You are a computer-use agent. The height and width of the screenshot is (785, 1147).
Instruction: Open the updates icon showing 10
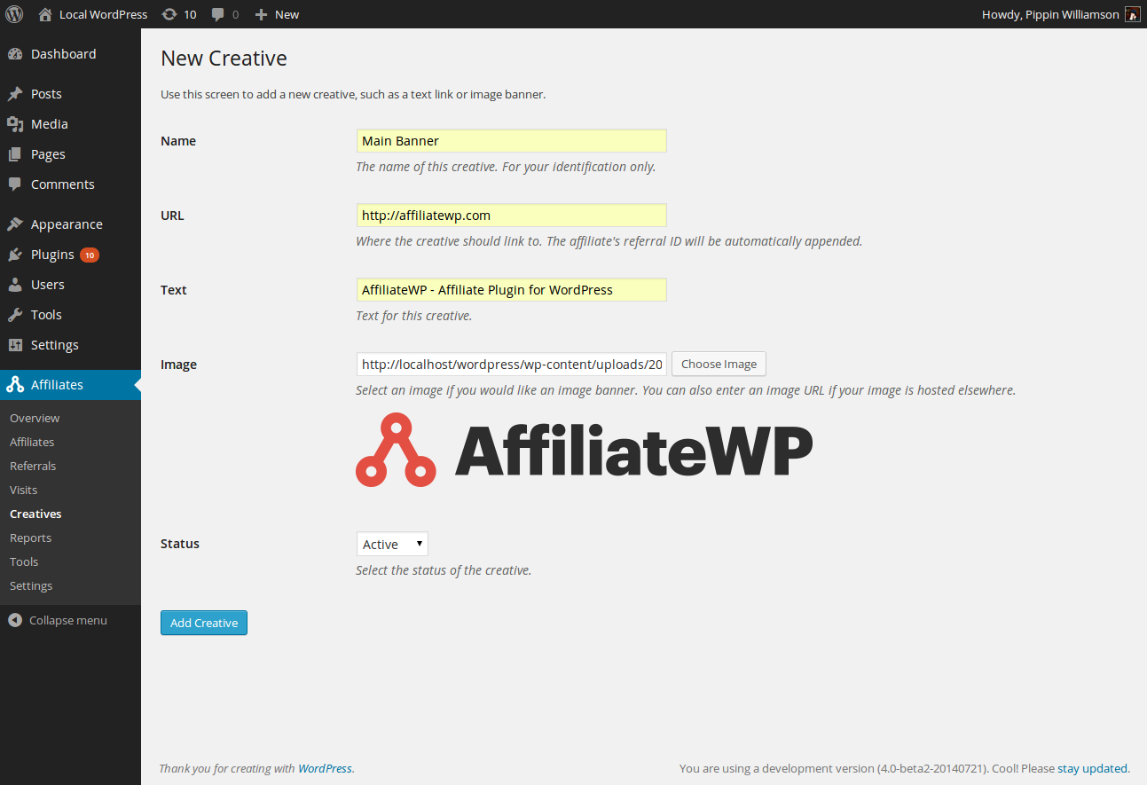click(x=169, y=14)
